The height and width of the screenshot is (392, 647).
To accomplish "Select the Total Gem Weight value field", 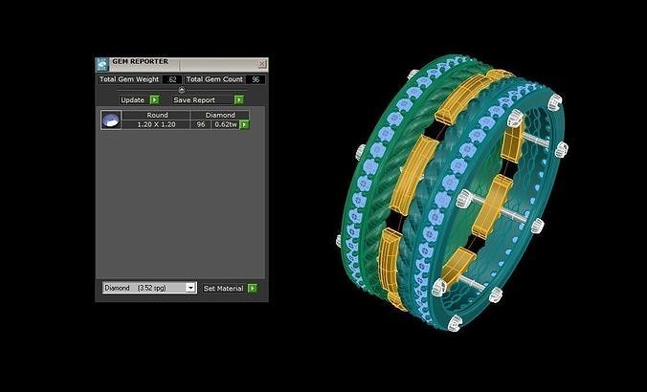I will point(172,79).
